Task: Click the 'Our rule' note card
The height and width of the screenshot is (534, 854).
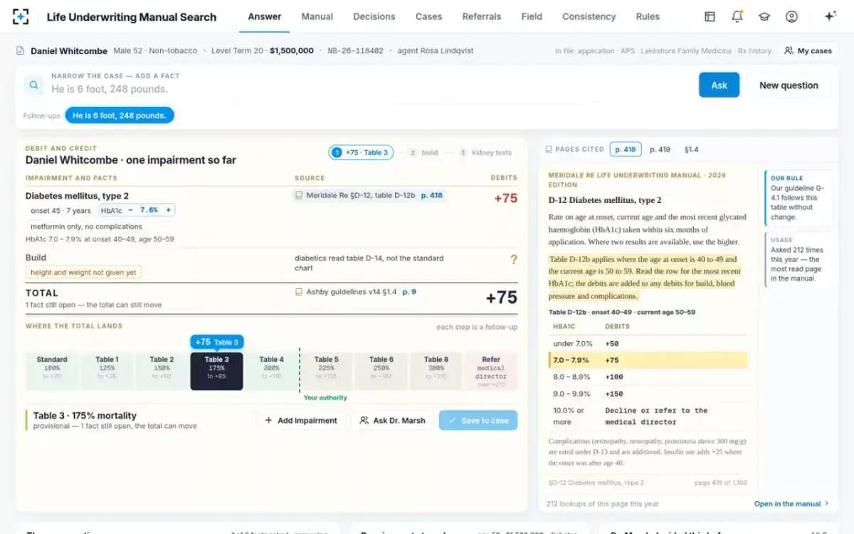Action: (798, 198)
